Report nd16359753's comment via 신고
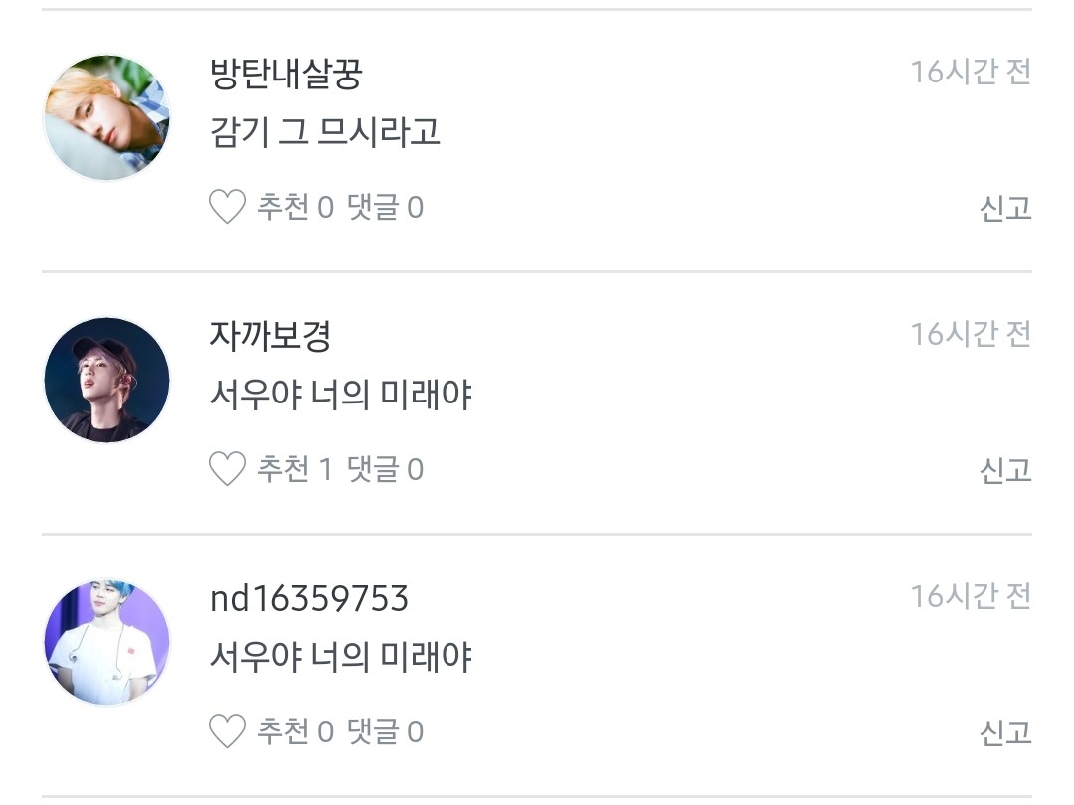1074x805 pixels. coord(1005,732)
